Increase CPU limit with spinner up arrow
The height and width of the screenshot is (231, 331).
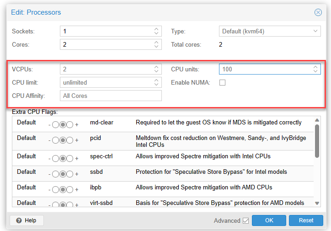(156, 81)
